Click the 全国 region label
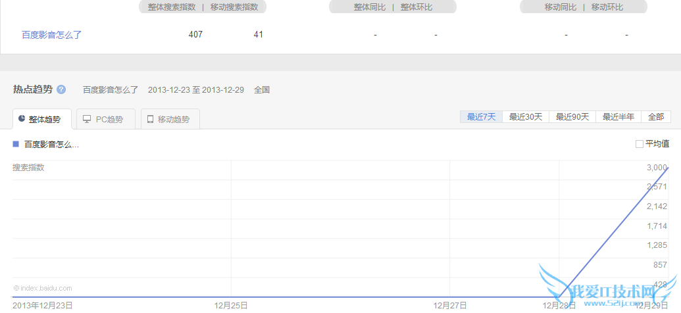681x313 pixels. pyautogui.click(x=262, y=90)
